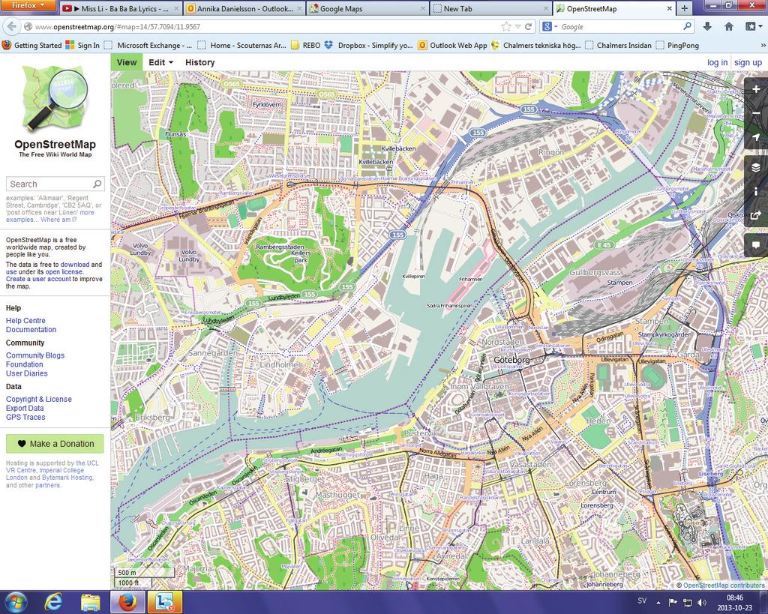Click the OpenStreetMap contributors attribution link
This screenshot has width=768, height=614.
click(724, 585)
